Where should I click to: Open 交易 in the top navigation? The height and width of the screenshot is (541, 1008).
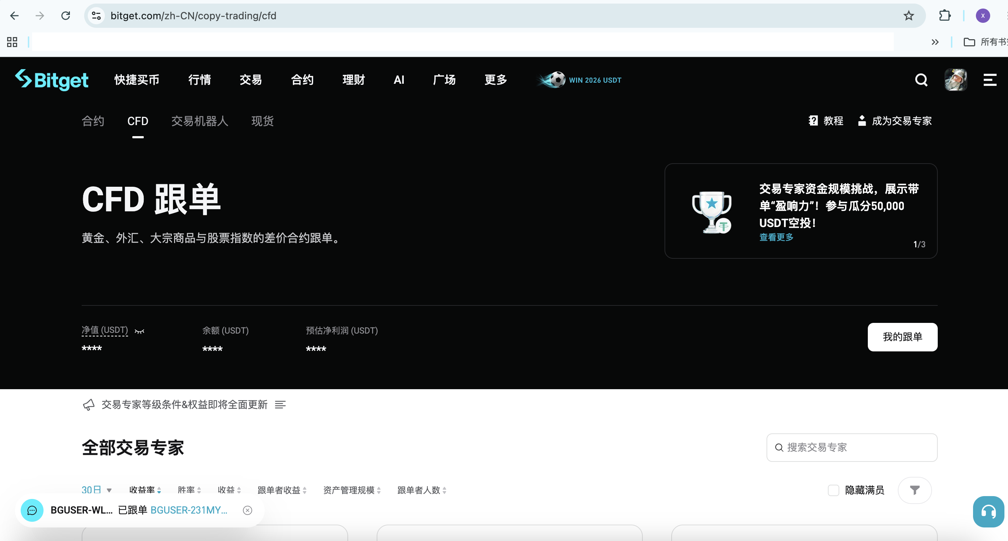click(x=251, y=80)
